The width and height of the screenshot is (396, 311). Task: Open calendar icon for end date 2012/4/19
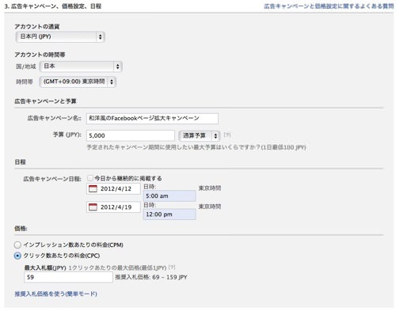tap(93, 207)
